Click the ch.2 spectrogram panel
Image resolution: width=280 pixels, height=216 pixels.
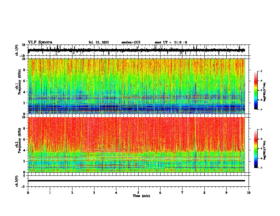(136, 145)
